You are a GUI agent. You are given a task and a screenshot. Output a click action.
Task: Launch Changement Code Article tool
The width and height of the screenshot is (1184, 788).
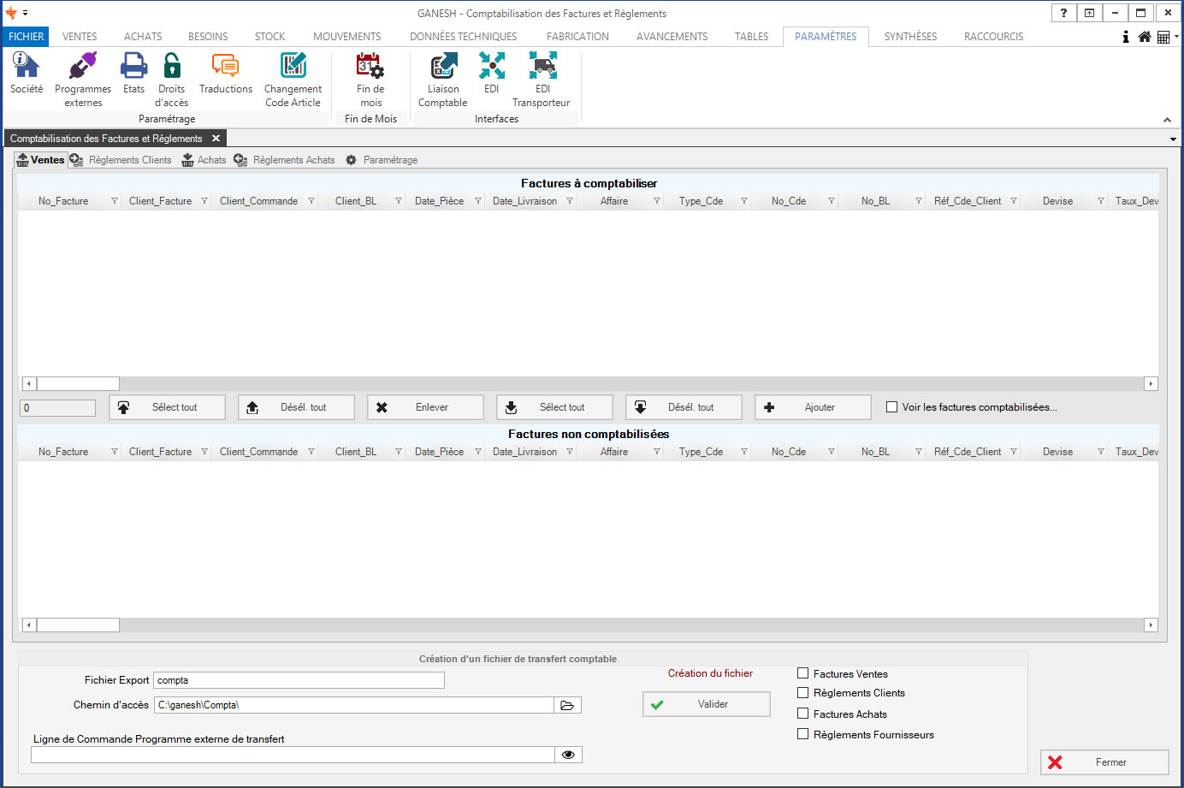[x=293, y=66]
